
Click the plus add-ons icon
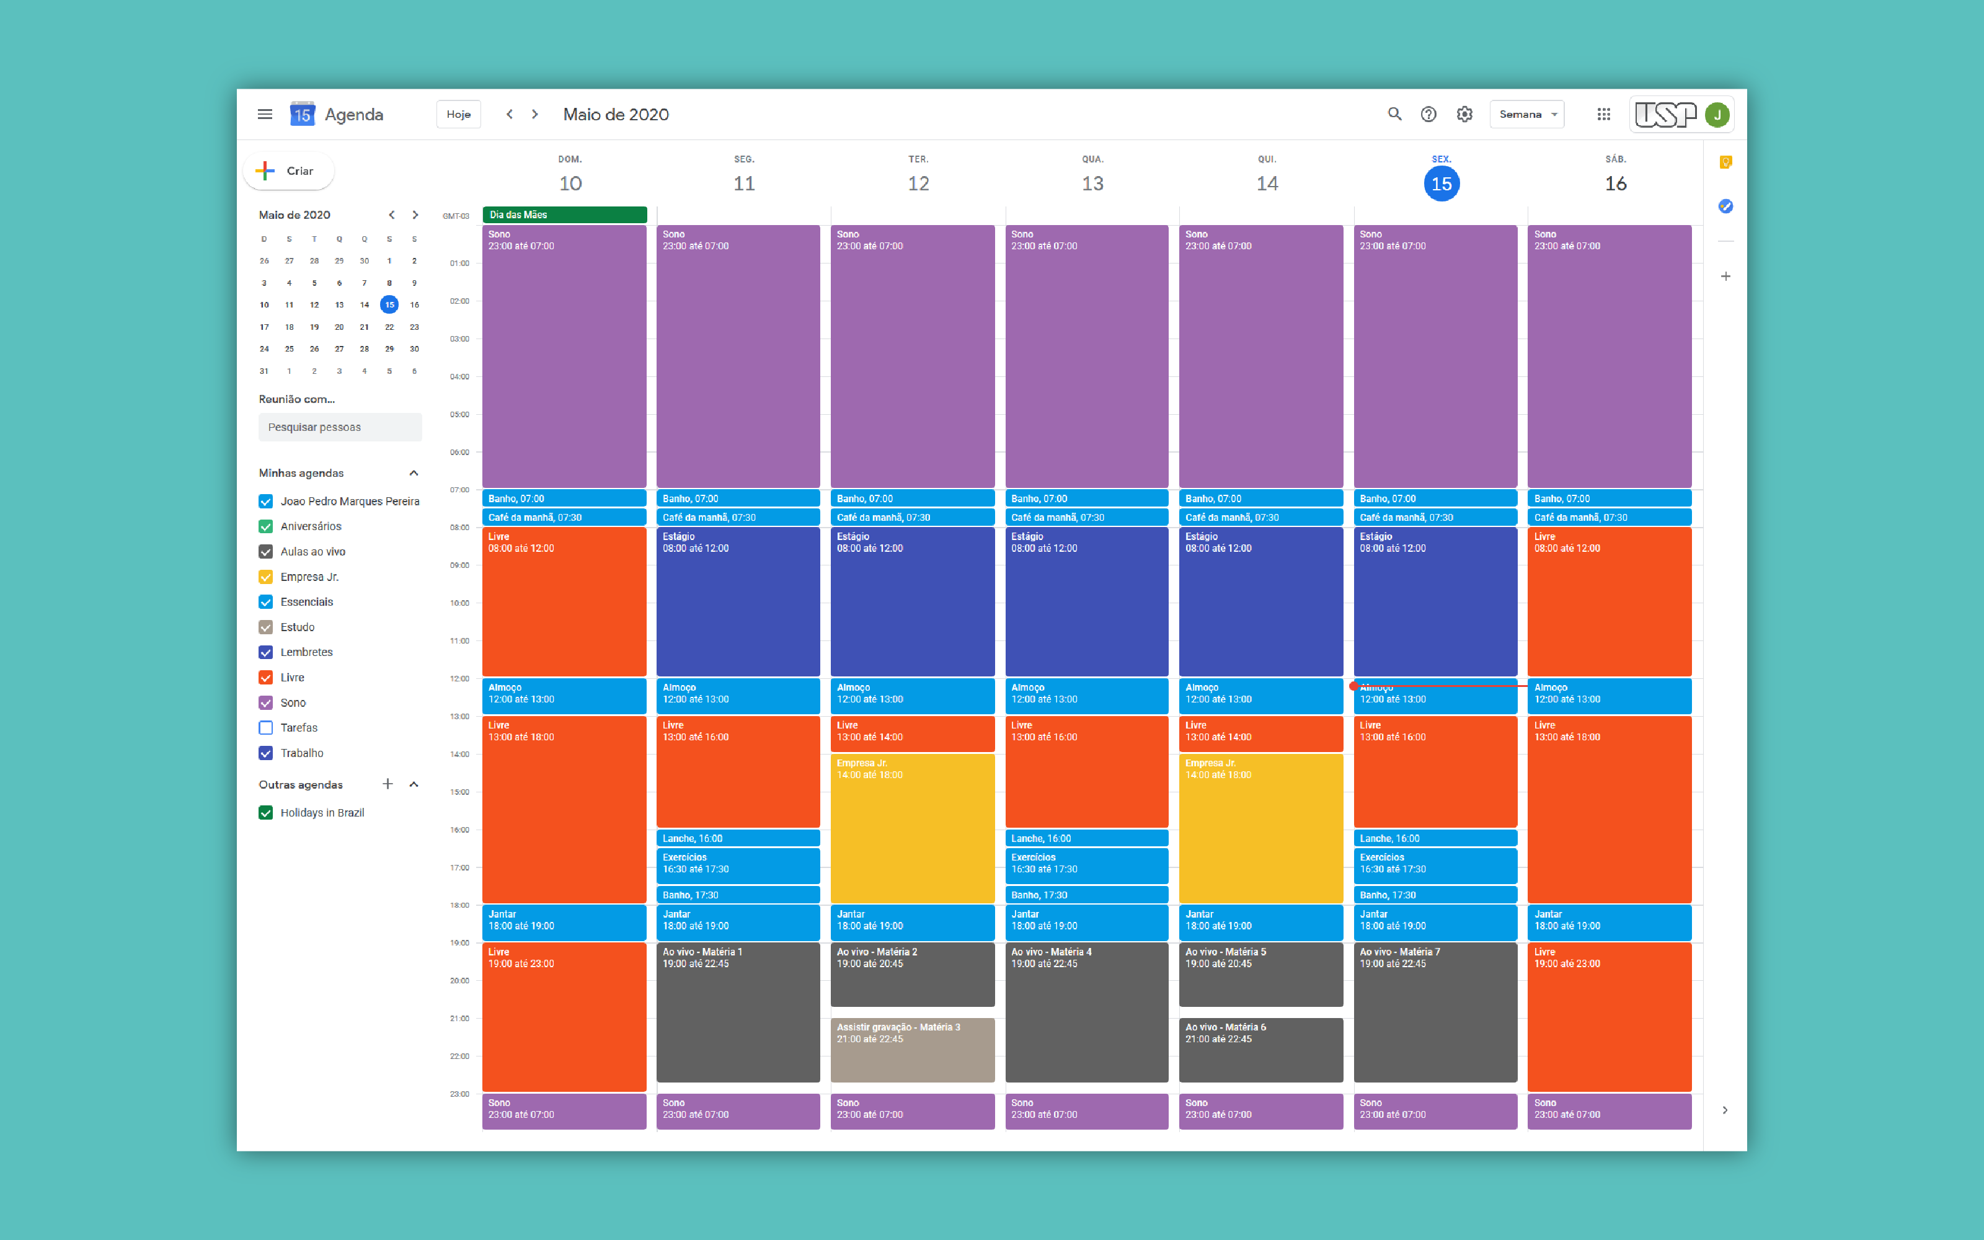[x=1725, y=277]
